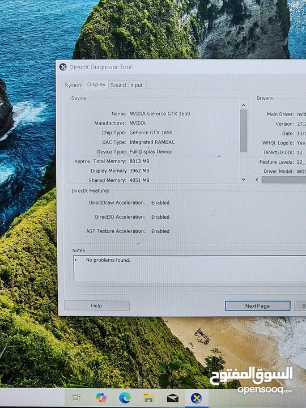This screenshot has height=408, width=306.
Task: Click the DirectX Diagnostic taskbar icon
Action: tap(196, 398)
